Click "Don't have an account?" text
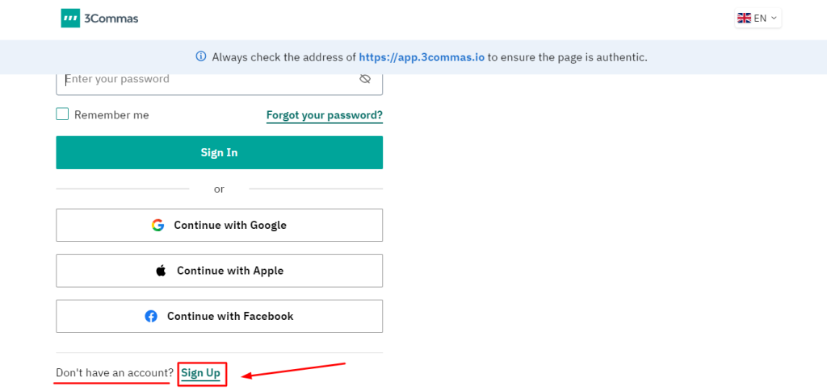This screenshot has width=827, height=390. pos(115,372)
